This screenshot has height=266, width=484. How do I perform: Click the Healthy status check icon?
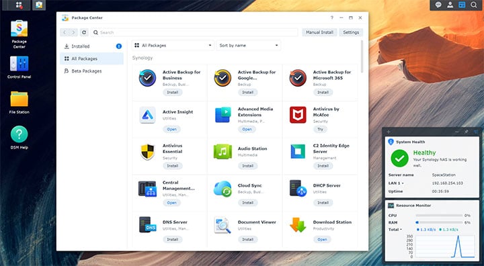(x=399, y=159)
